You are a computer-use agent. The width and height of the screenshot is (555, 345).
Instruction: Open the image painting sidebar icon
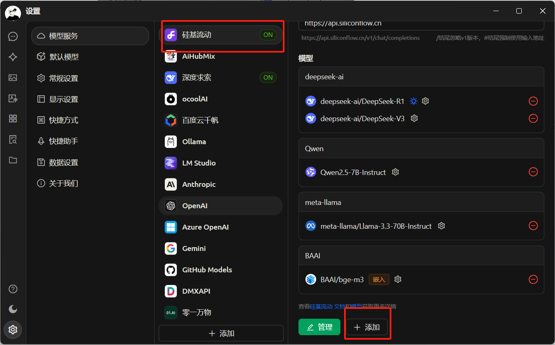(13, 78)
